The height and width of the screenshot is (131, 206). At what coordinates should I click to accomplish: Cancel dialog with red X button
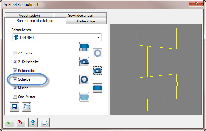21,122
